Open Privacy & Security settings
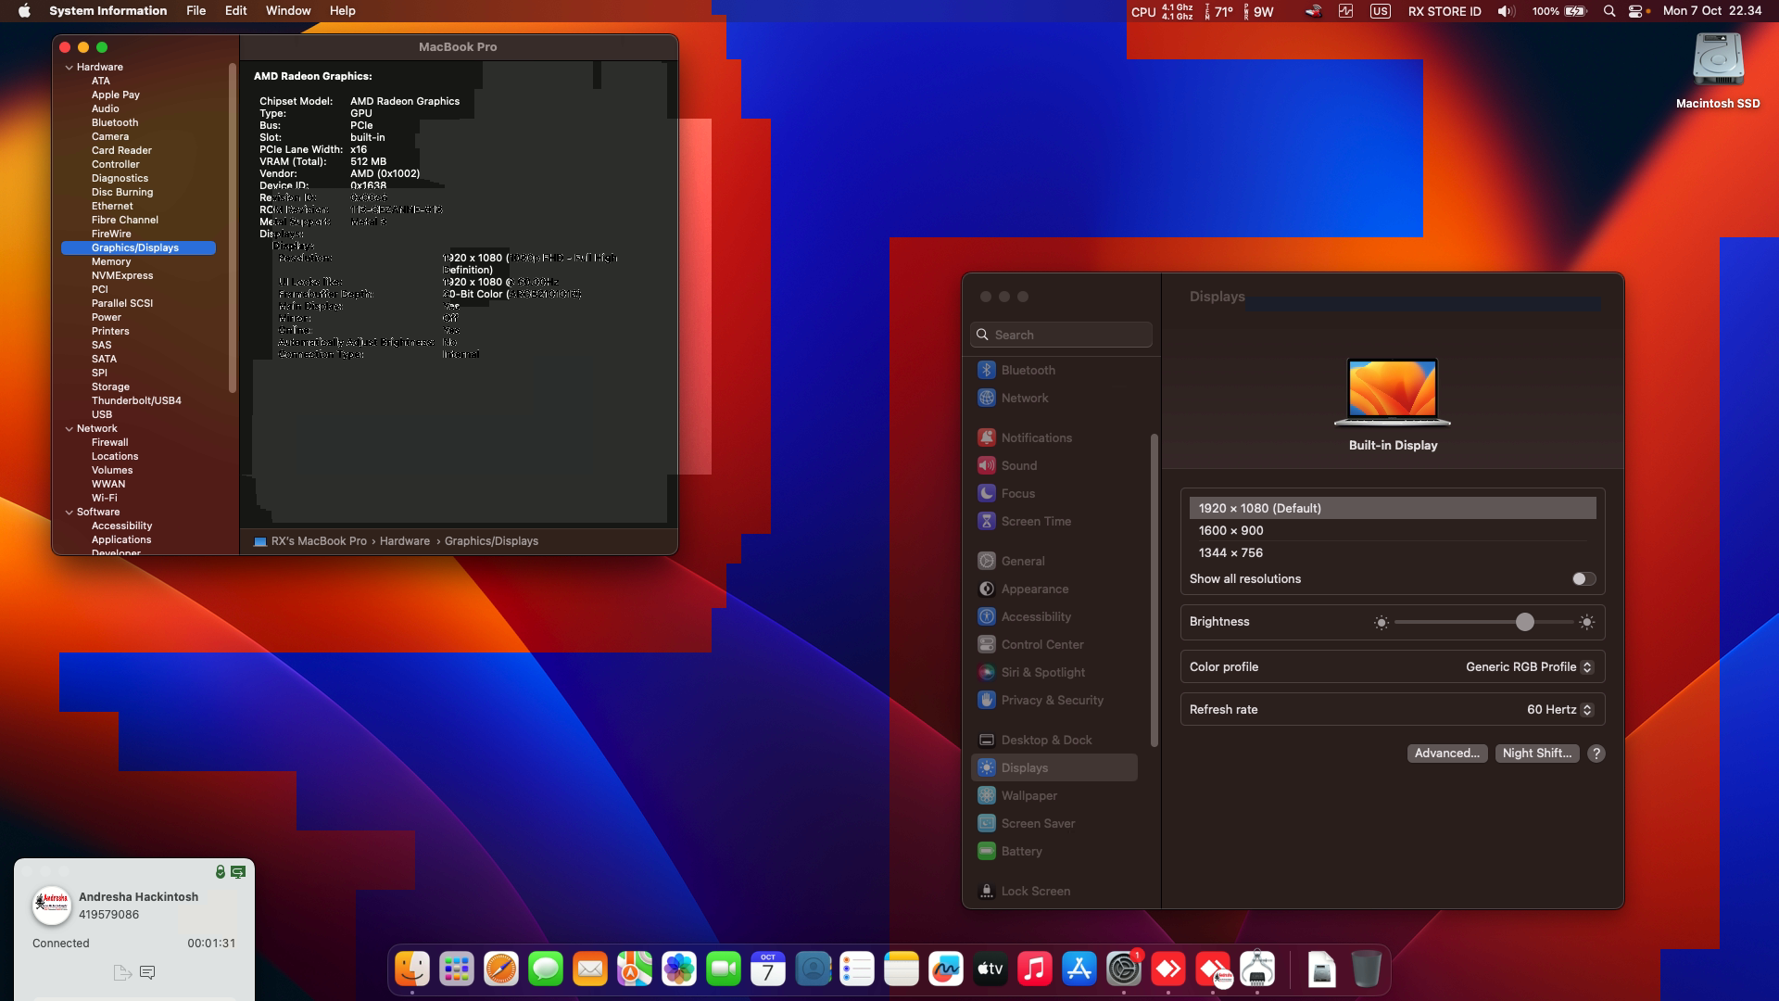1779x1001 pixels. [x=1054, y=701]
